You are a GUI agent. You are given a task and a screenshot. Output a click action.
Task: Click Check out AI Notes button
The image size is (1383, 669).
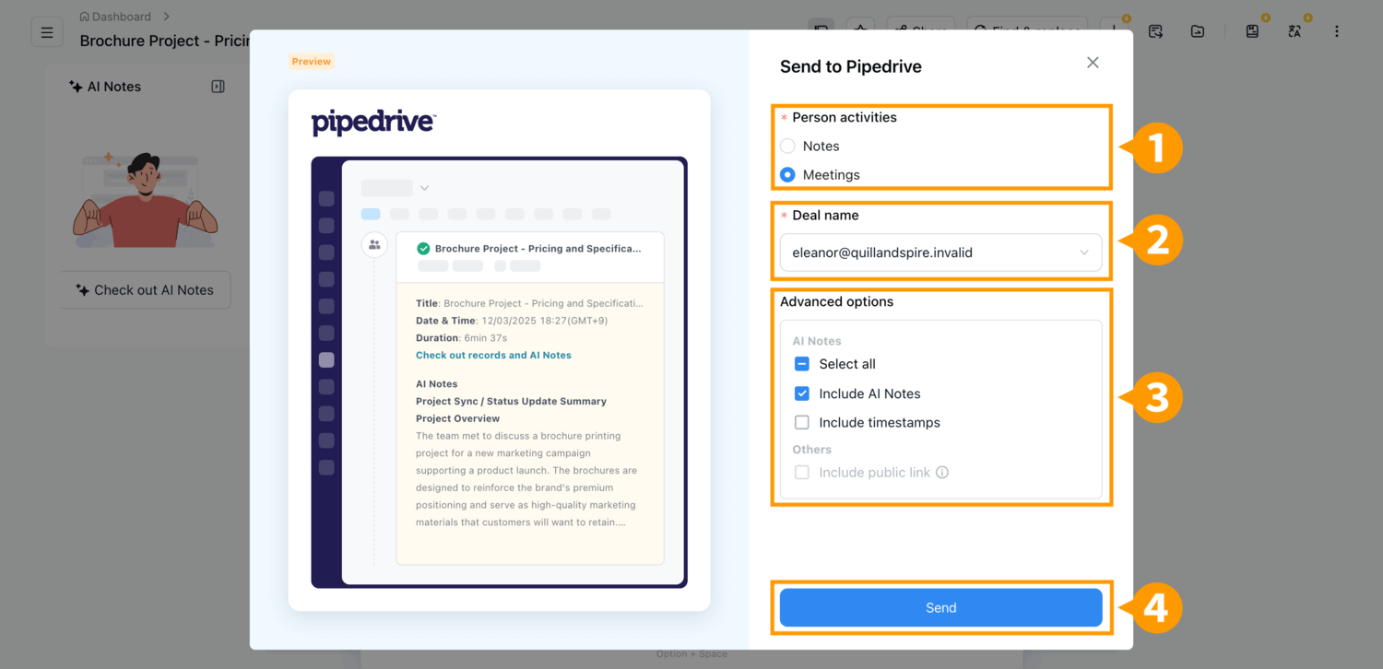coord(146,289)
